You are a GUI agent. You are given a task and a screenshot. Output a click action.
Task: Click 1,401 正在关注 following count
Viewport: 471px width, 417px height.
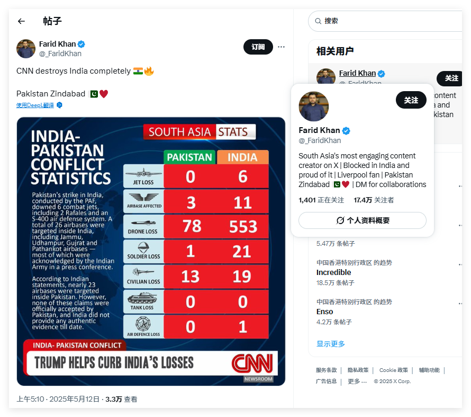point(321,200)
